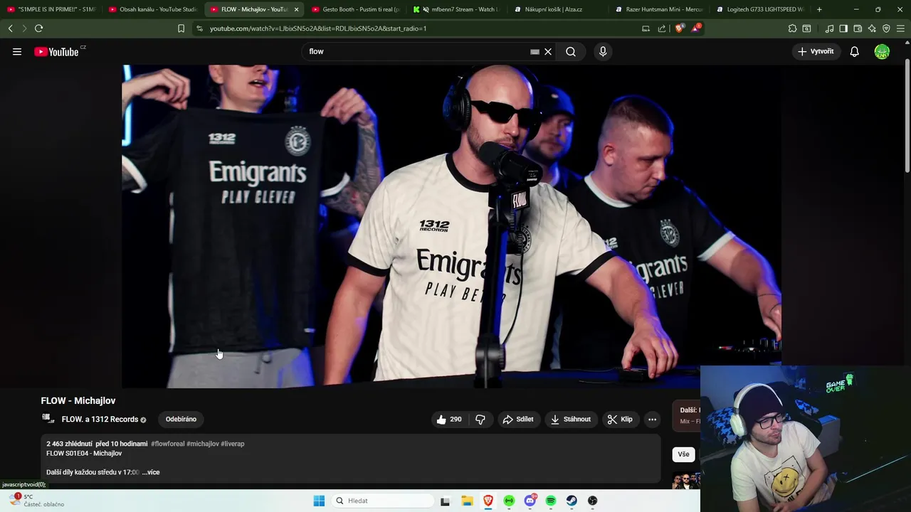Image resolution: width=911 pixels, height=512 pixels.
Task: Click the channel avatar next to FLOW.
Action: 48,419
